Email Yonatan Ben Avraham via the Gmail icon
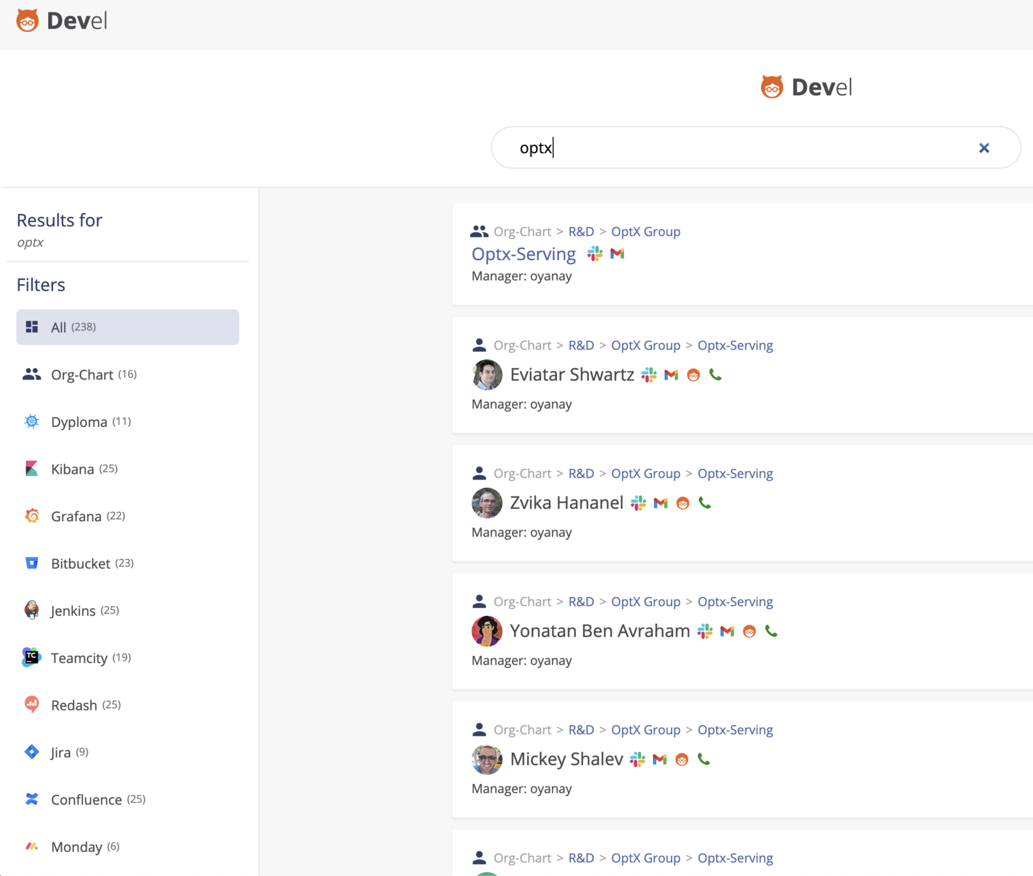This screenshot has height=876, width=1033. click(727, 631)
